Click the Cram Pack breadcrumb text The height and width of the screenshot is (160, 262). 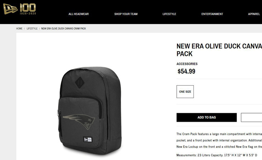64,29
